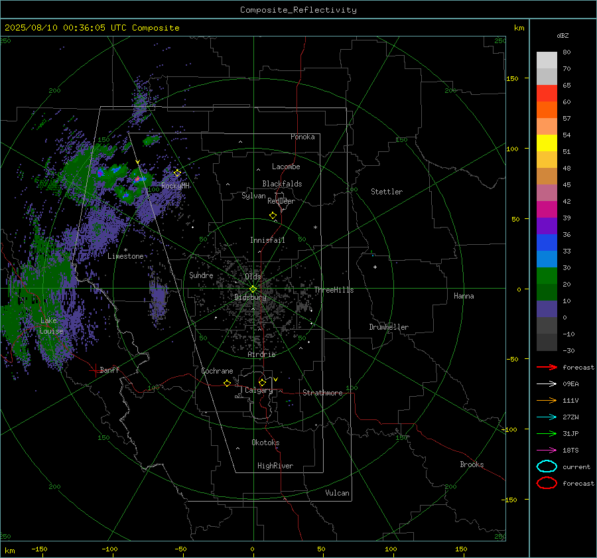Click the red 60-65 dBZ swatch

click(x=547, y=93)
